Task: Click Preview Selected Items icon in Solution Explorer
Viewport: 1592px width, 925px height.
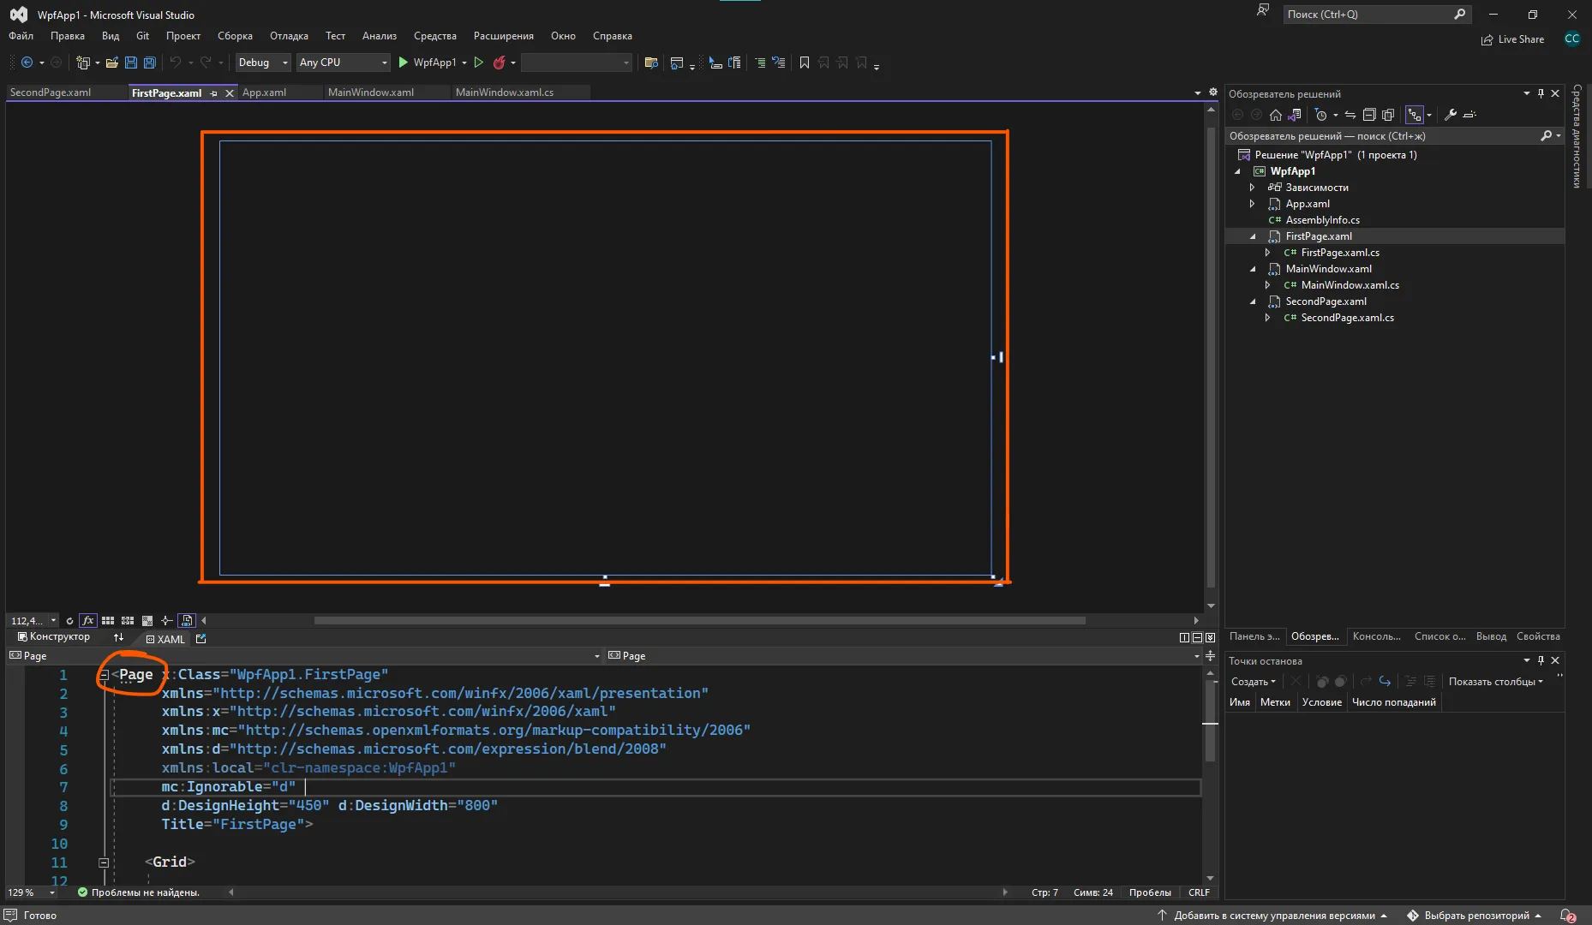Action: [1469, 115]
